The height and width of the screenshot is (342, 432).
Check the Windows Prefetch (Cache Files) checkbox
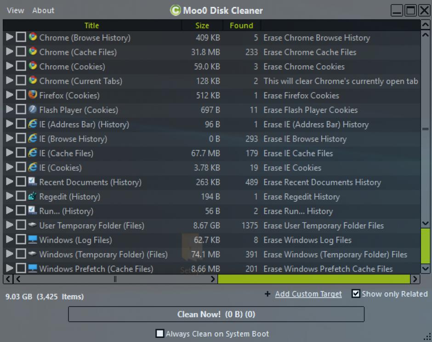[x=21, y=268]
